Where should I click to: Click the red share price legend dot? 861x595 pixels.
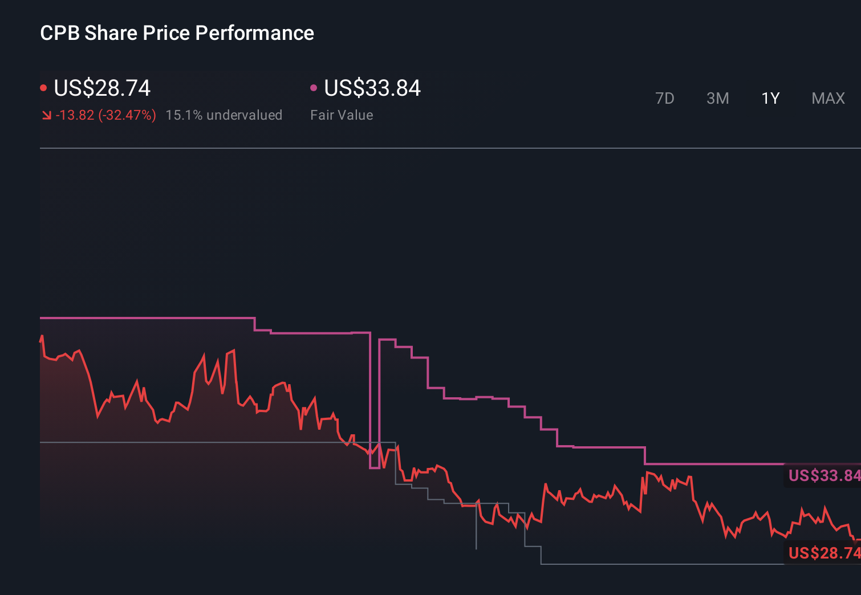click(43, 87)
